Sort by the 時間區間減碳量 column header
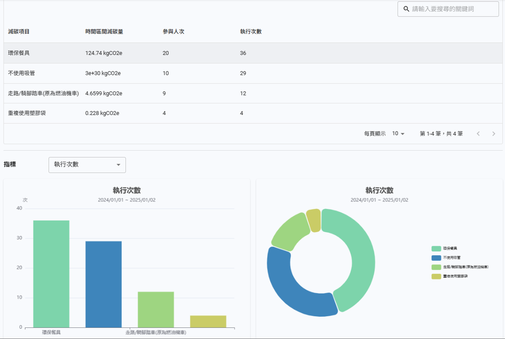 (104, 31)
